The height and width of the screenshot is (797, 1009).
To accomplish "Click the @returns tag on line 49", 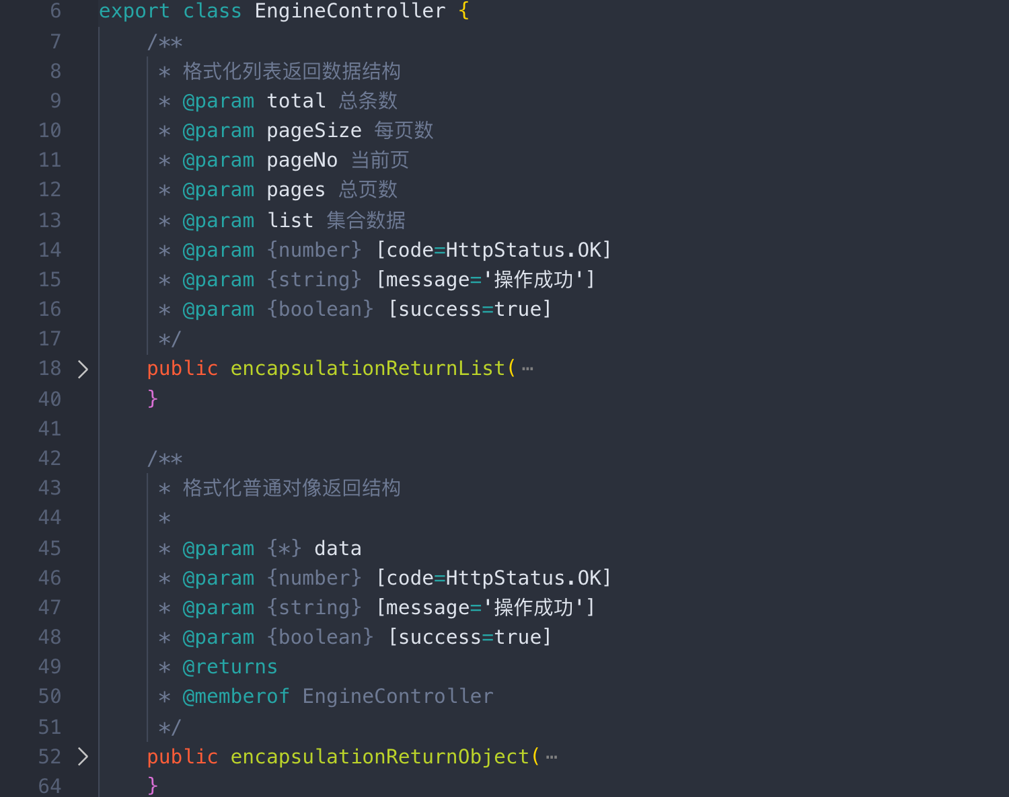I will [230, 667].
